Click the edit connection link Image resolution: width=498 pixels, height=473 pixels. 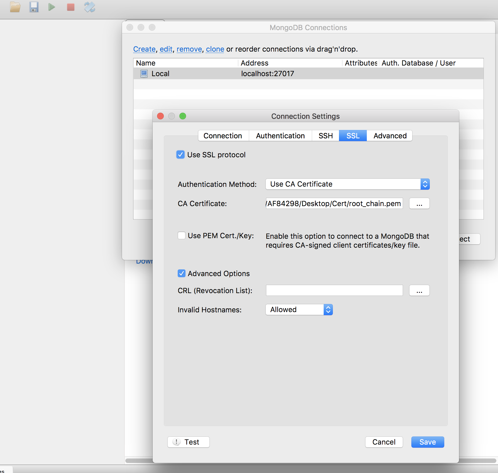coord(166,49)
